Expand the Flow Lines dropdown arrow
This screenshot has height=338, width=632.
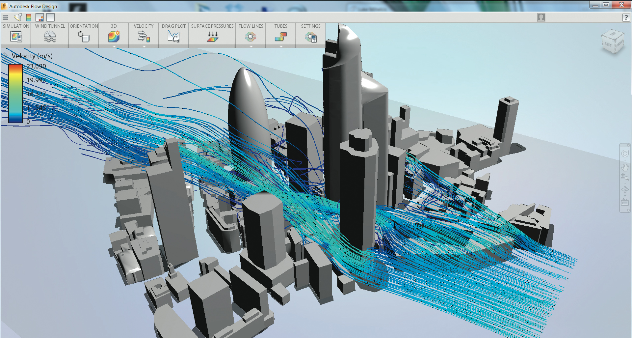(x=251, y=46)
